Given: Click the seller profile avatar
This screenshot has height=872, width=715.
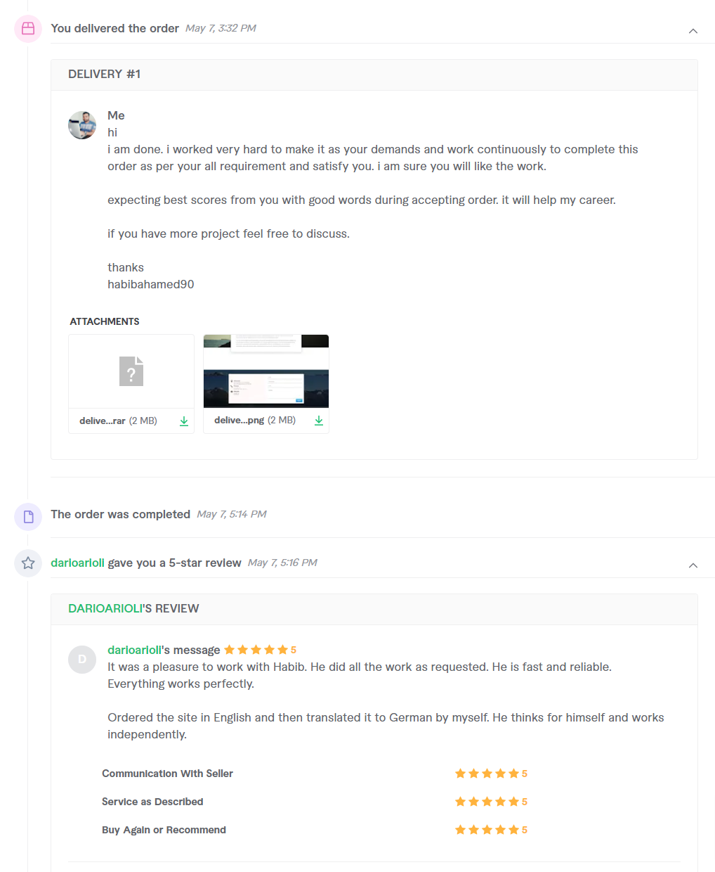Looking at the screenshot, I should coord(82,125).
